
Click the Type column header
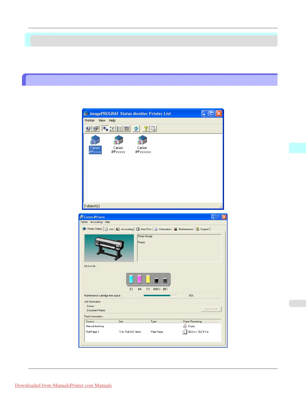(x=165, y=321)
